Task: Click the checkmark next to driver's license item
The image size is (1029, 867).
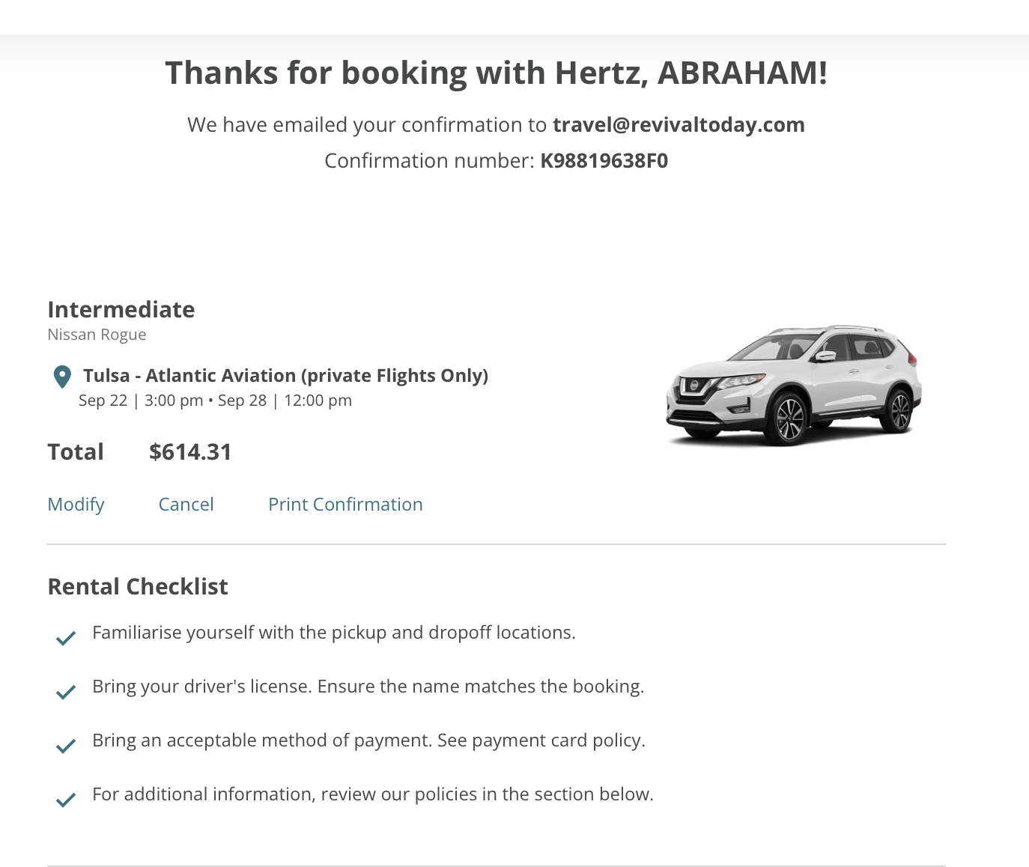Action: [66, 692]
